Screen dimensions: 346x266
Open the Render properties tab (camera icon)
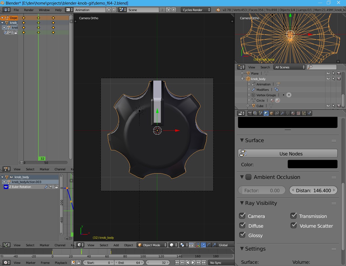coord(250,113)
